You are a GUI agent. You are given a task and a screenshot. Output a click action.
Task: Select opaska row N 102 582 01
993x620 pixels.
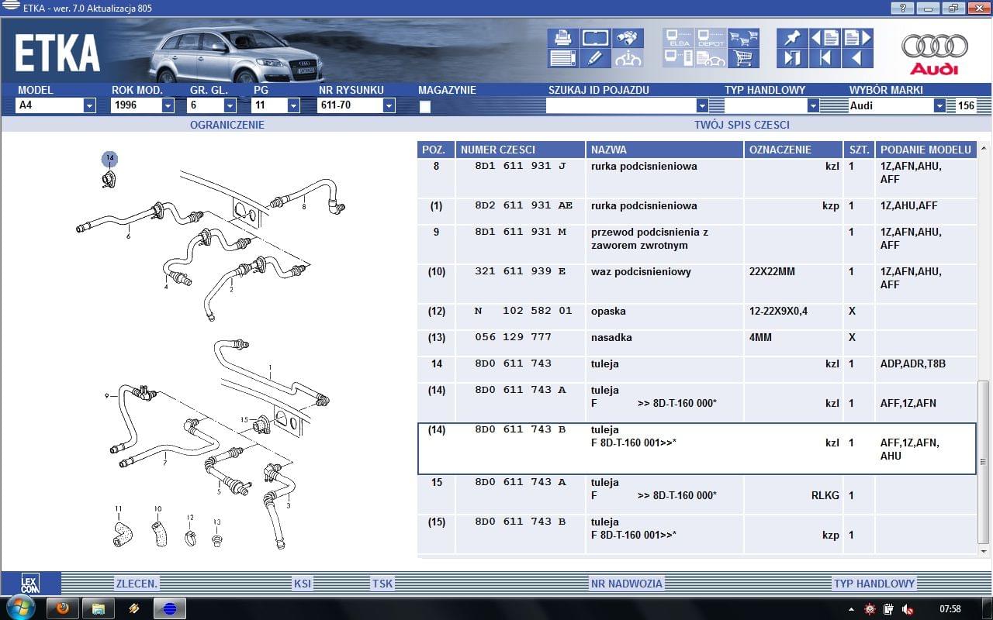[x=697, y=317]
